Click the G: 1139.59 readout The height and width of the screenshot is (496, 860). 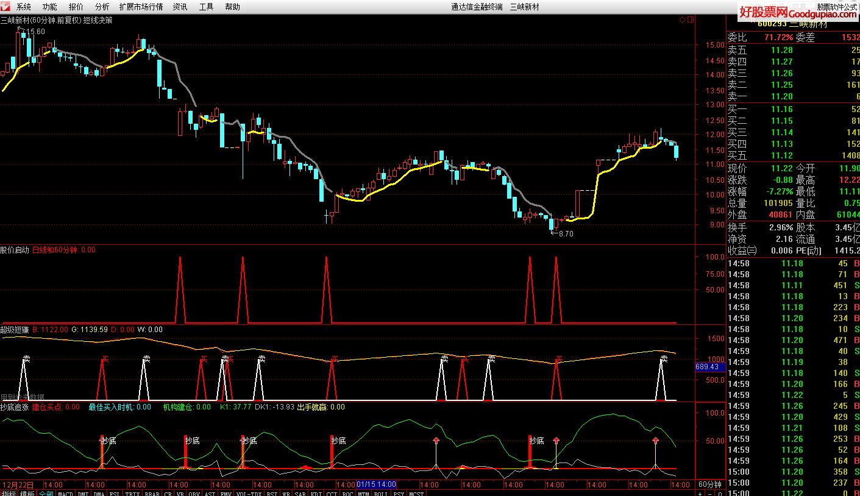(90, 330)
